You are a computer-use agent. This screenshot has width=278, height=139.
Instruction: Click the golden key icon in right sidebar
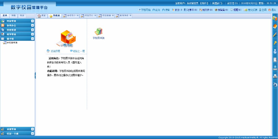tap(275, 43)
